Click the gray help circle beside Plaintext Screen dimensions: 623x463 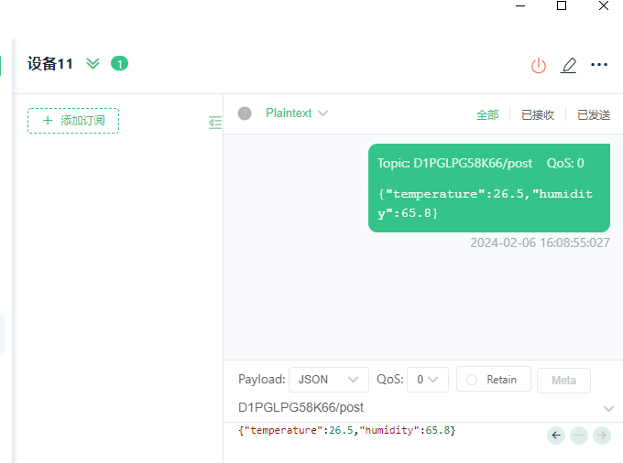(245, 113)
